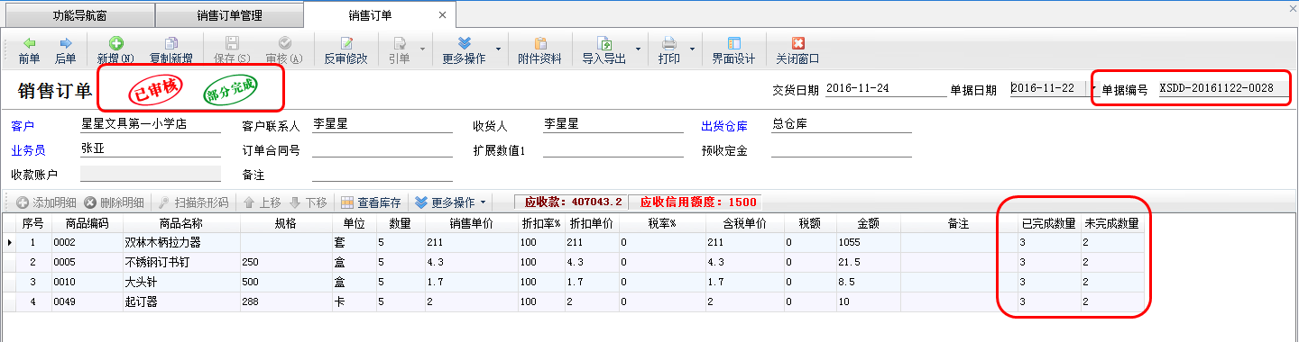
Task: Click the 反审修改 toolbar icon
Action: (346, 42)
